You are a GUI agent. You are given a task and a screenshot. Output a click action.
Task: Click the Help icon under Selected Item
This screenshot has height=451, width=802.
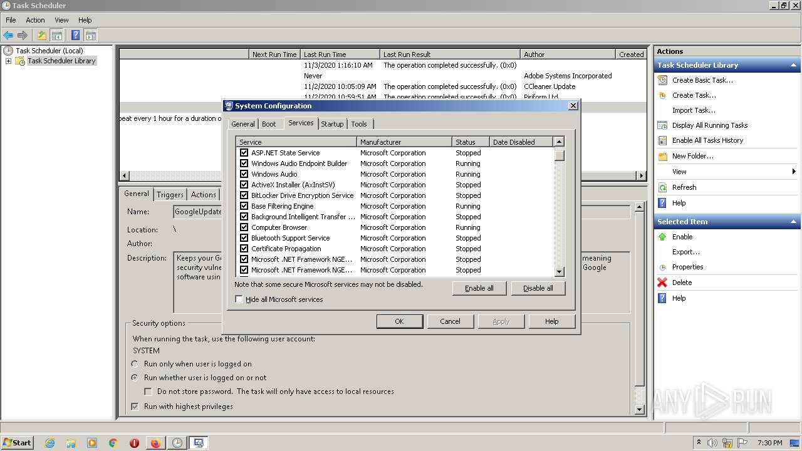[662, 298]
